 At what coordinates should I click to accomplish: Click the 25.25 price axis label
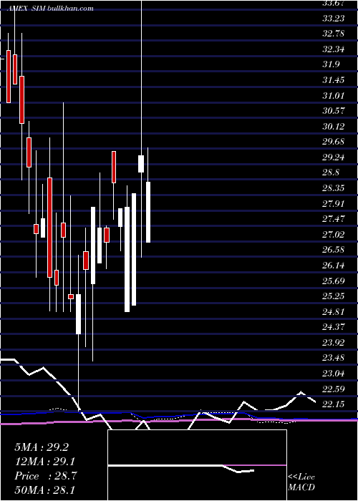coord(334,296)
